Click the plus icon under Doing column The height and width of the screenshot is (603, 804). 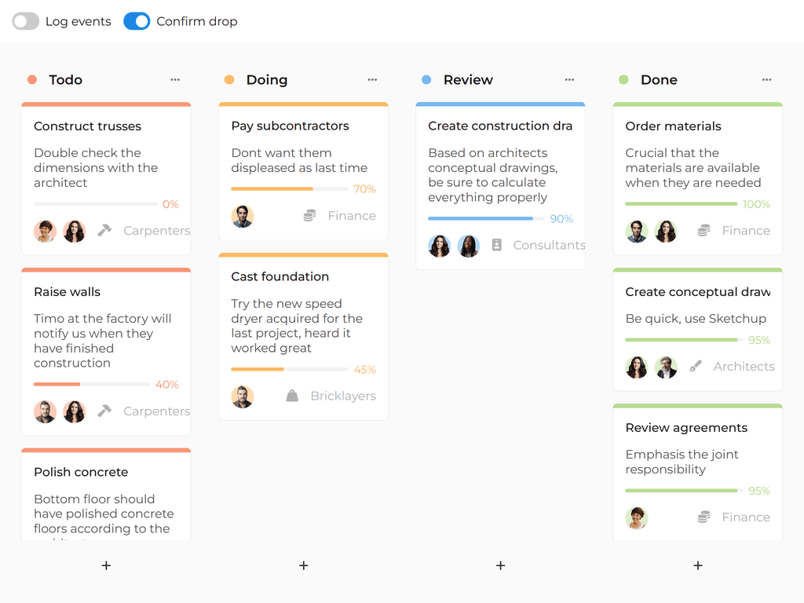tap(304, 565)
